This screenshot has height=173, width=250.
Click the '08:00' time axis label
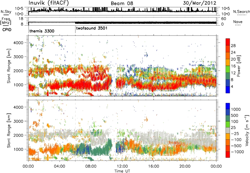[91, 166]
